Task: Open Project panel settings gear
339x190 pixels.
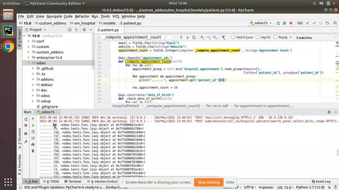Action: (84, 30)
